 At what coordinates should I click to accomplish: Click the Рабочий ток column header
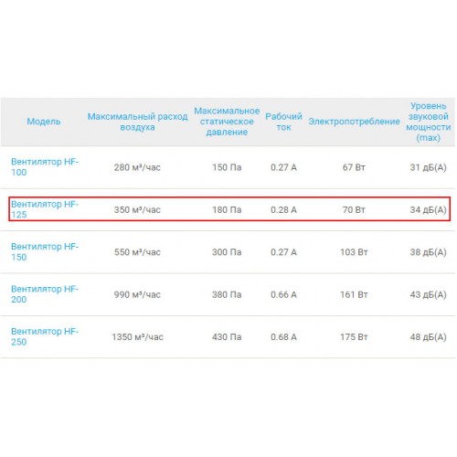pyautogui.click(x=283, y=122)
